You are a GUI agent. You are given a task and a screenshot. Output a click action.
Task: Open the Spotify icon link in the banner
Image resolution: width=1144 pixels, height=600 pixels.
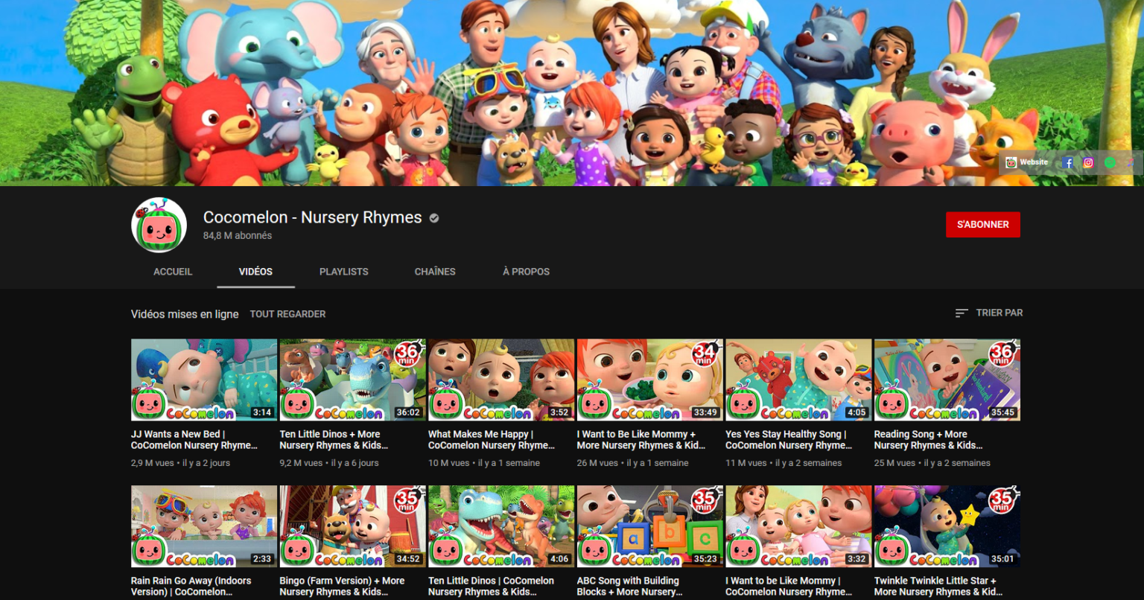click(x=1110, y=162)
